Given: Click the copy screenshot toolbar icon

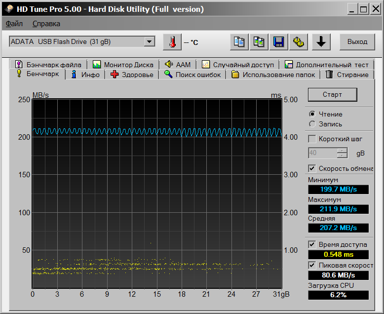Looking at the screenshot, I should click(258, 42).
